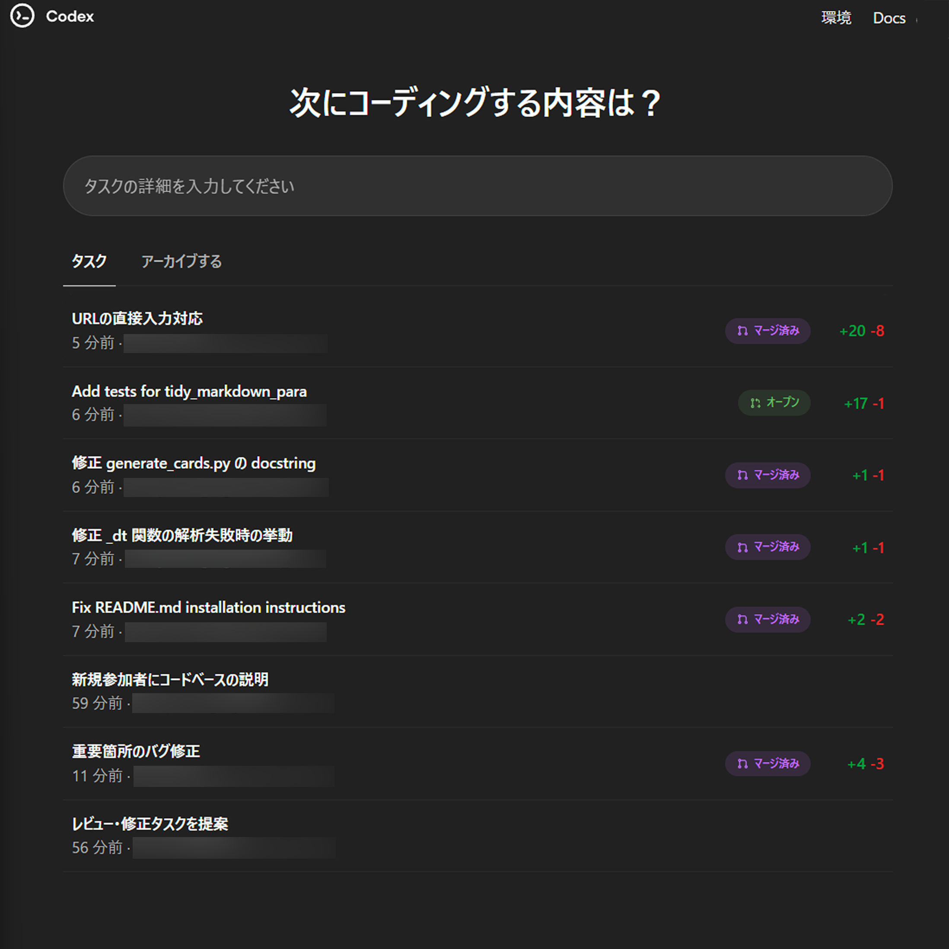Switch to the アーカイブする tab
The height and width of the screenshot is (949, 949).
pyautogui.click(x=181, y=261)
